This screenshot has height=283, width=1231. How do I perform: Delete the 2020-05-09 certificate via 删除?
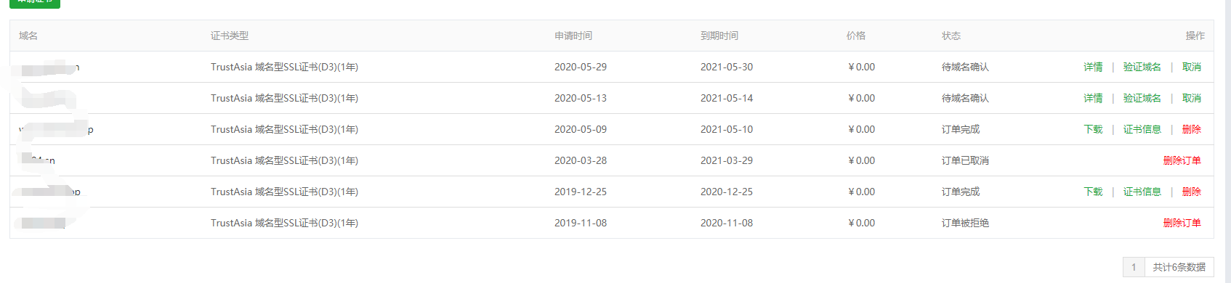pyautogui.click(x=1191, y=129)
